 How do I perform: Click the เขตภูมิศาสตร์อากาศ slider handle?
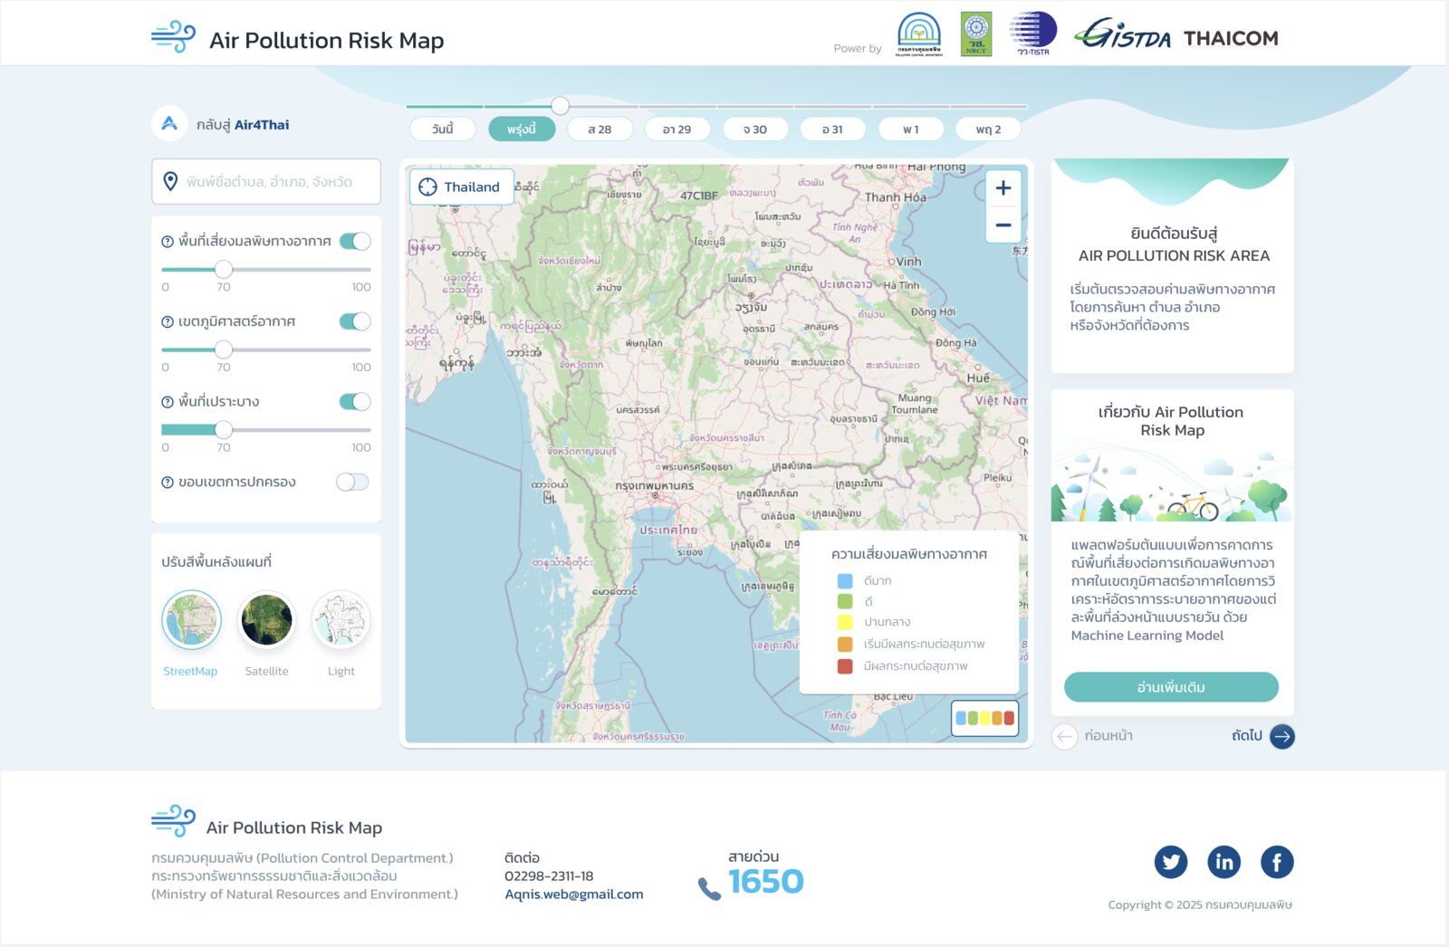click(224, 349)
